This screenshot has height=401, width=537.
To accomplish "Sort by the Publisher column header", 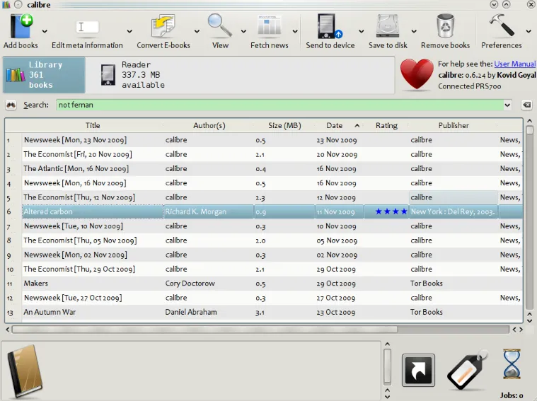I will 454,125.
